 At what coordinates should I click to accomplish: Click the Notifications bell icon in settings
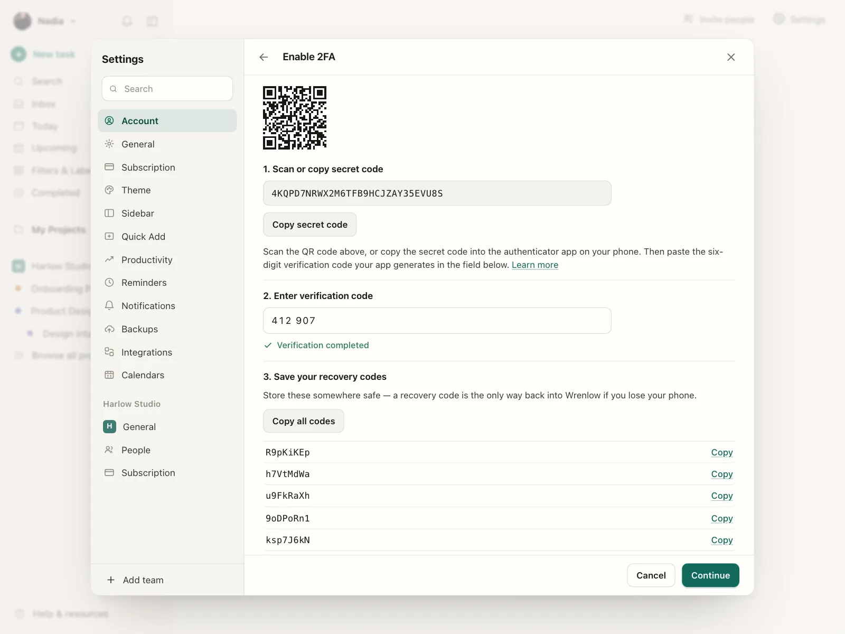pyautogui.click(x=109, y=305)
